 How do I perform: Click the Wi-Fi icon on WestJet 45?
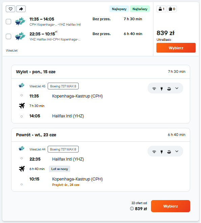(154, 89)
